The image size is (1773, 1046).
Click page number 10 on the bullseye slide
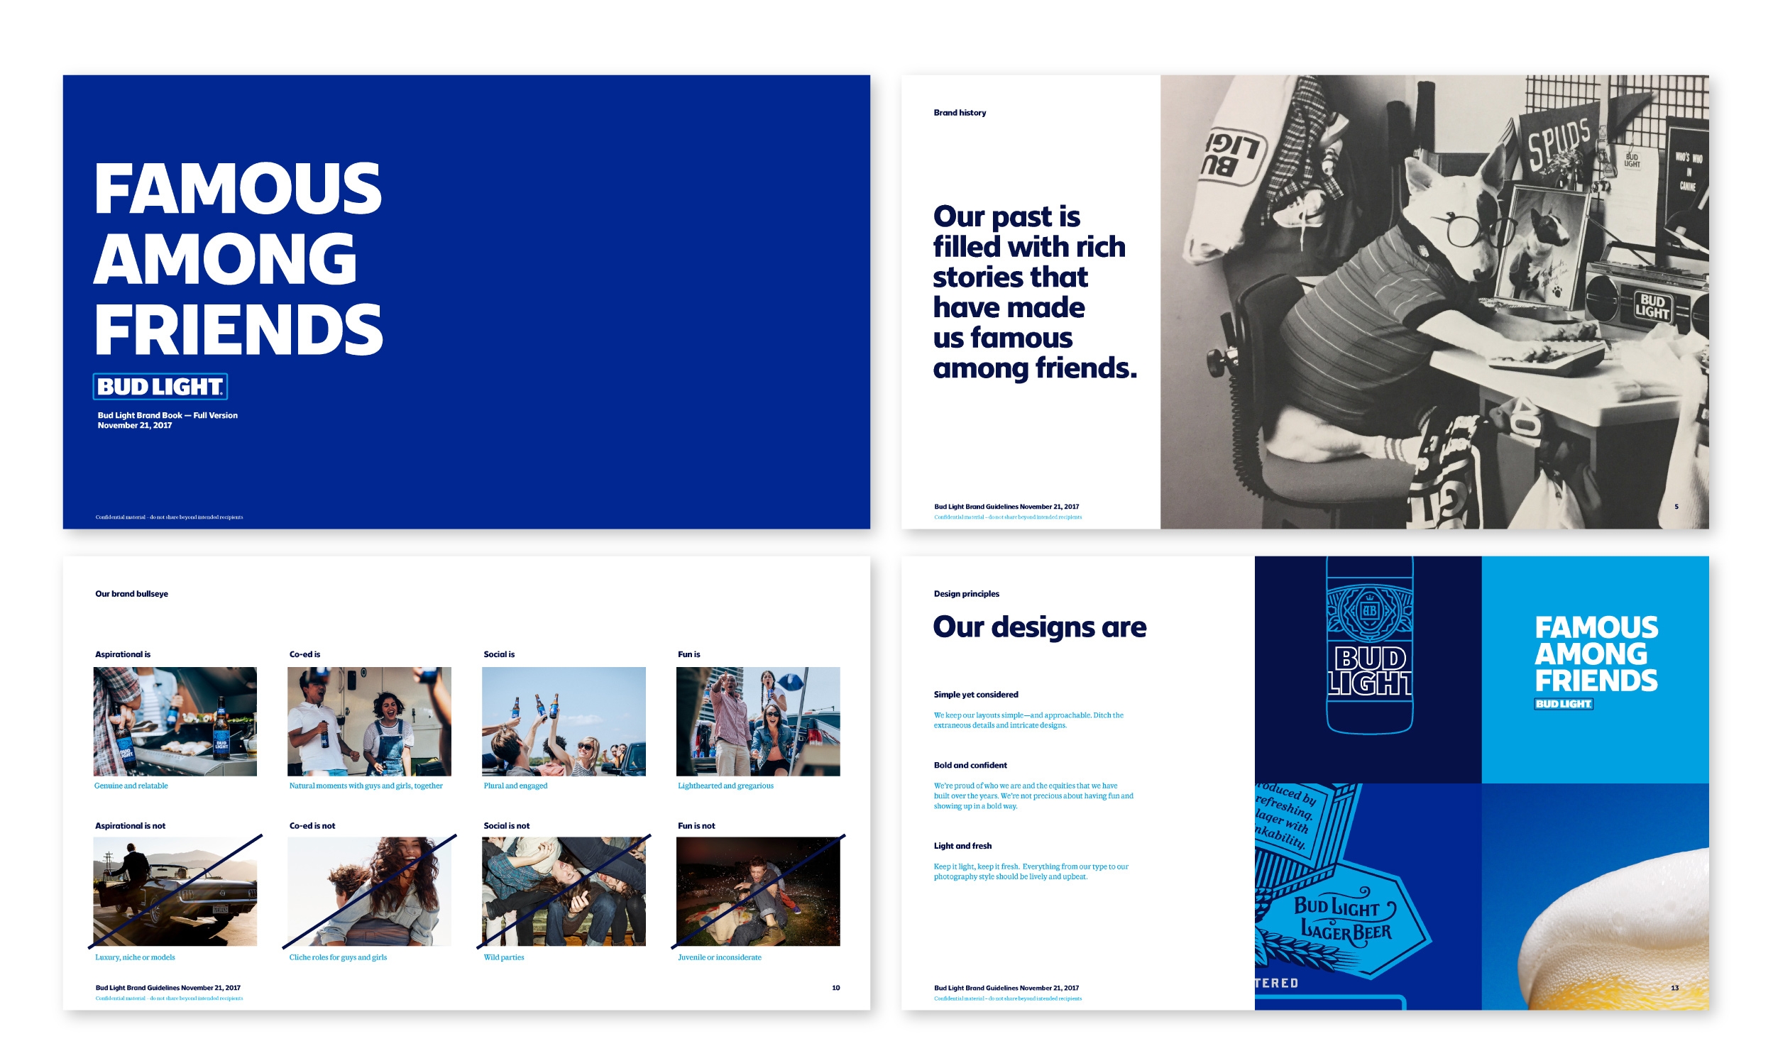coord(835,987)
